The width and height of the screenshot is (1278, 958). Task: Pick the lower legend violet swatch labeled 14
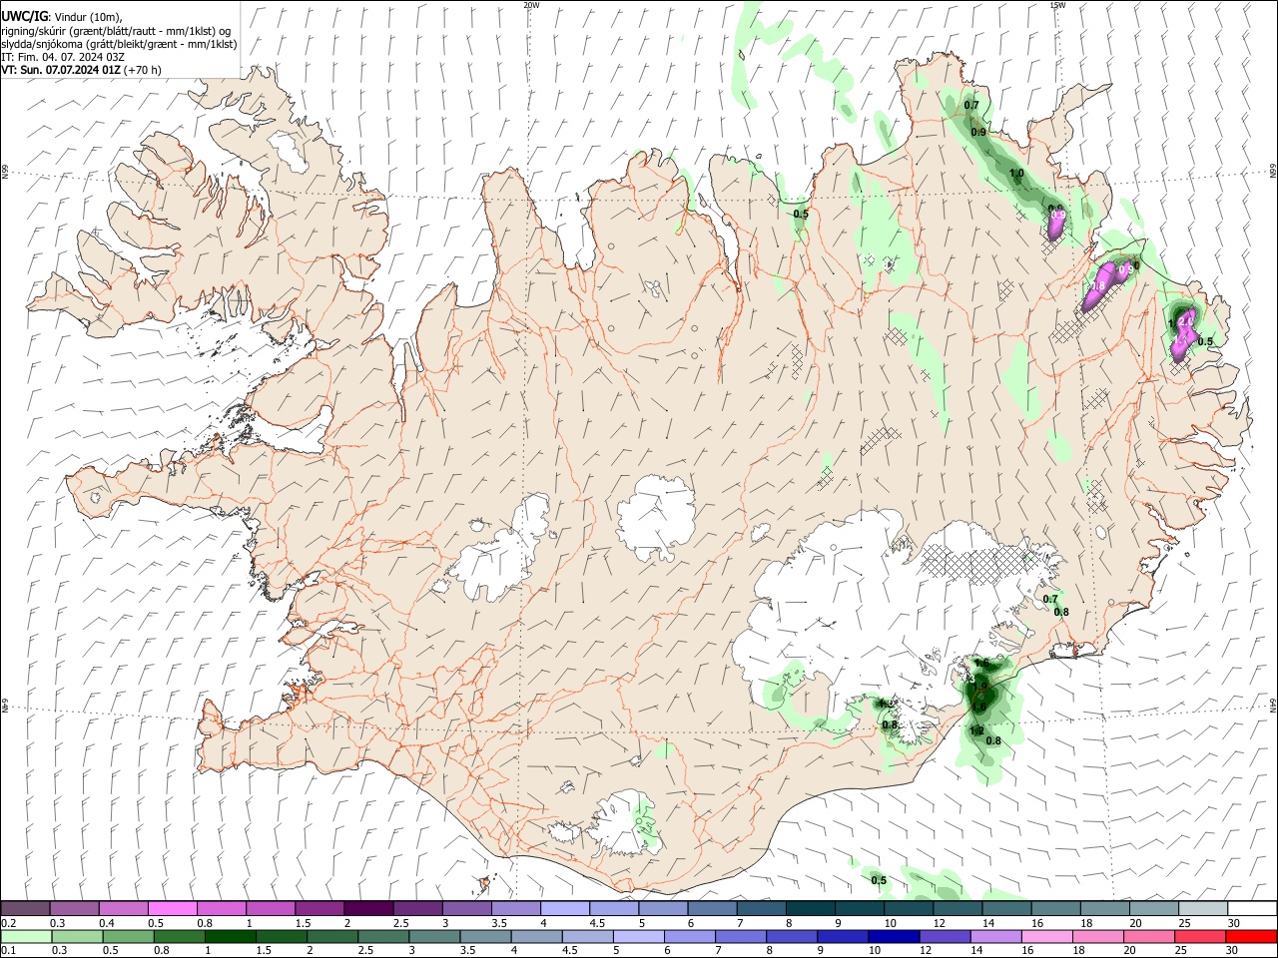(994, 936)
